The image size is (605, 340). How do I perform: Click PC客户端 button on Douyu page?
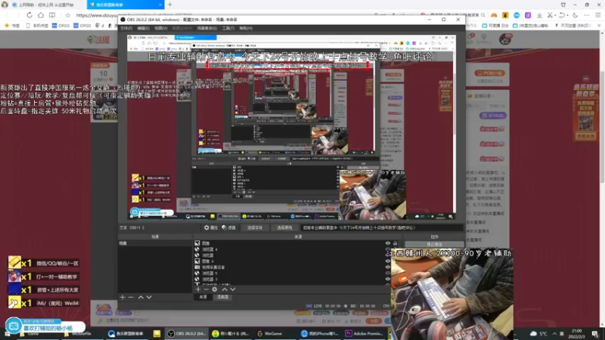[x=489, y=73]
